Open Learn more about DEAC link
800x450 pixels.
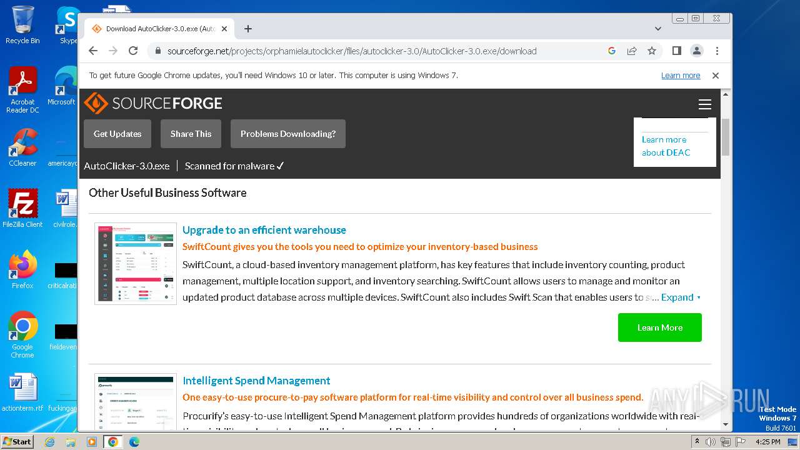666,146
